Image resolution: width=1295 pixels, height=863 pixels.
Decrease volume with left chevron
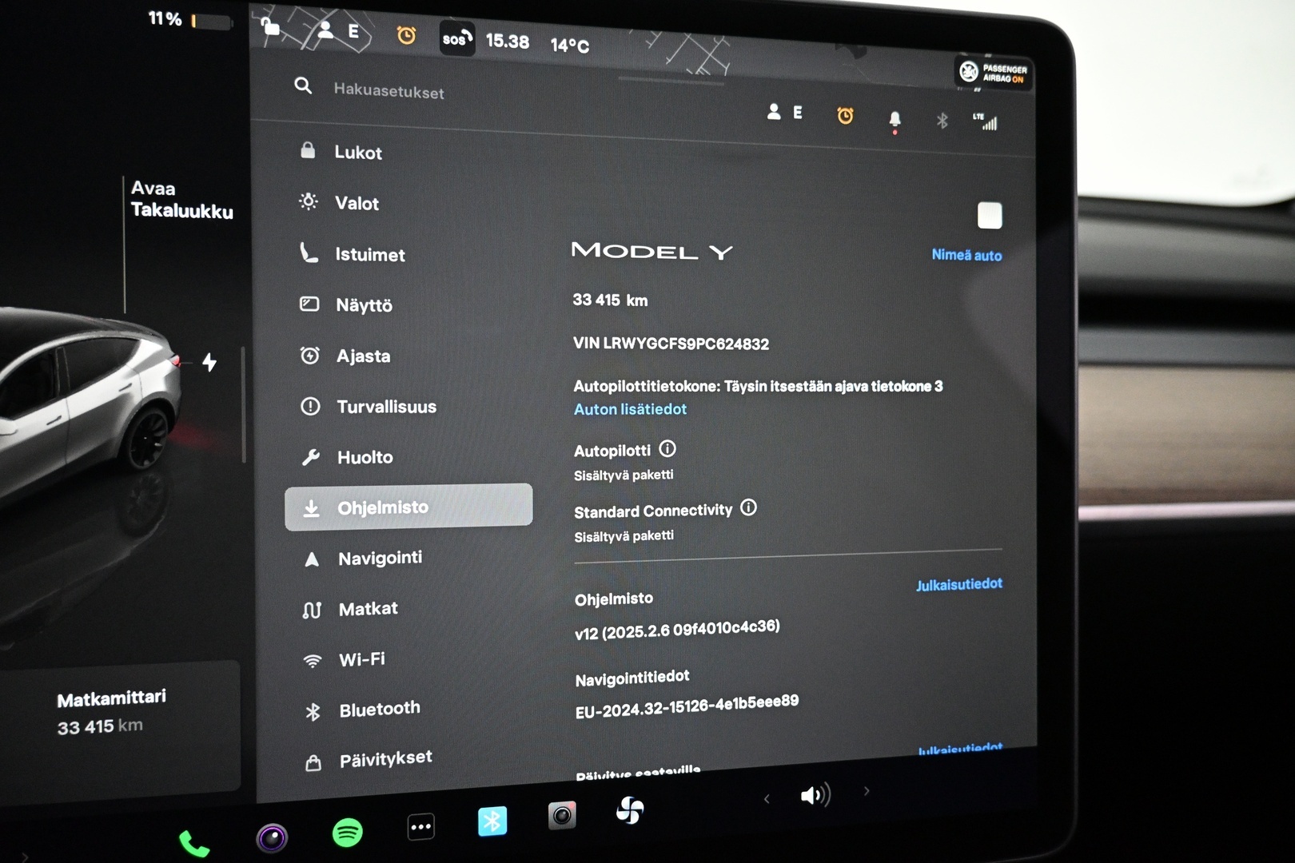[767, 798]
